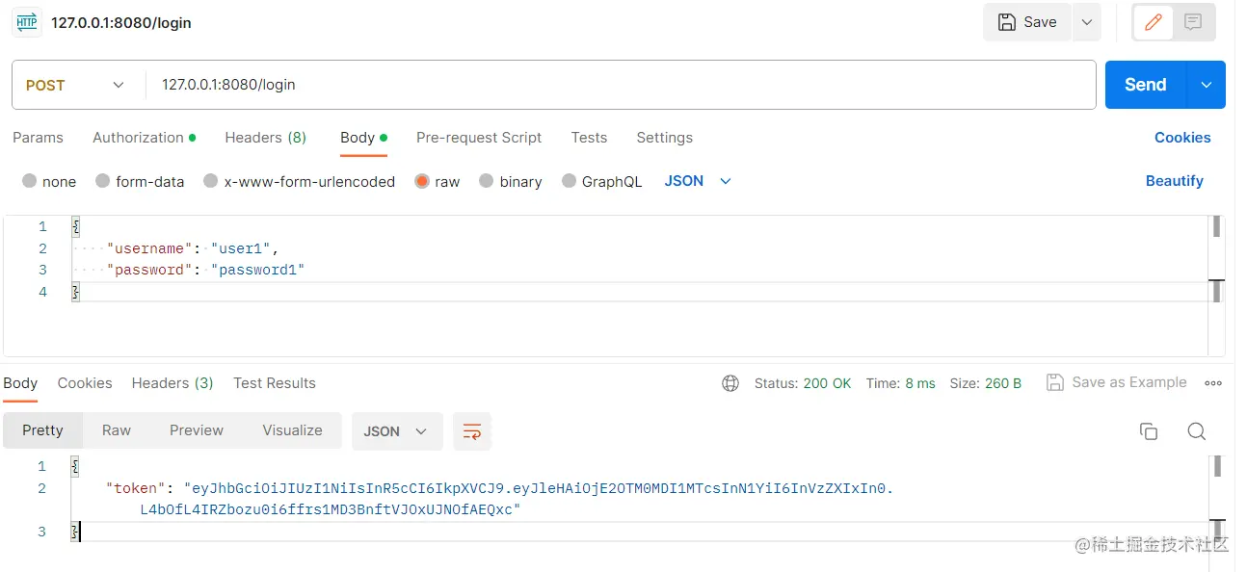
Task: Click the HTTP request type icon
Action: point(26,22)
